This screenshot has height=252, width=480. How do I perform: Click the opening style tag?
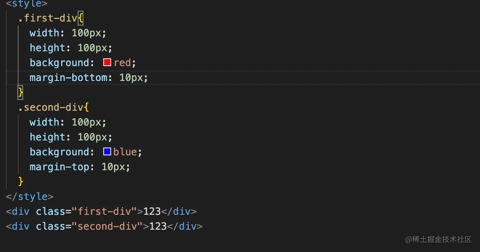pos(26,4)
